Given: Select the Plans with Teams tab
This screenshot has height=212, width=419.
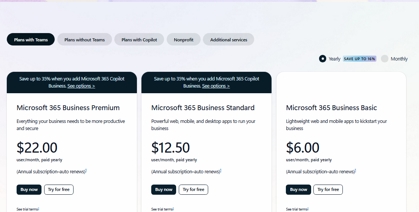Looking at the screenshot, I should [31, 39].
